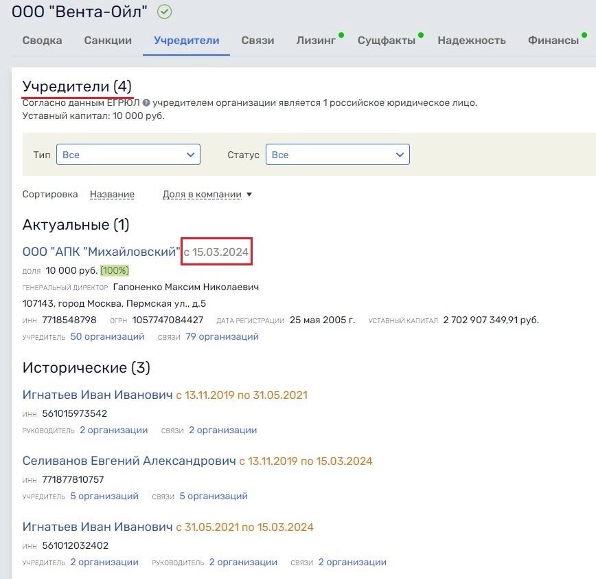
Task: Click the ОГРН value 1057747084427
Action: [168, 320]
